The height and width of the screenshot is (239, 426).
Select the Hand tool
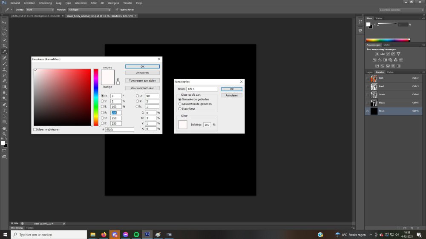point(4,128)
